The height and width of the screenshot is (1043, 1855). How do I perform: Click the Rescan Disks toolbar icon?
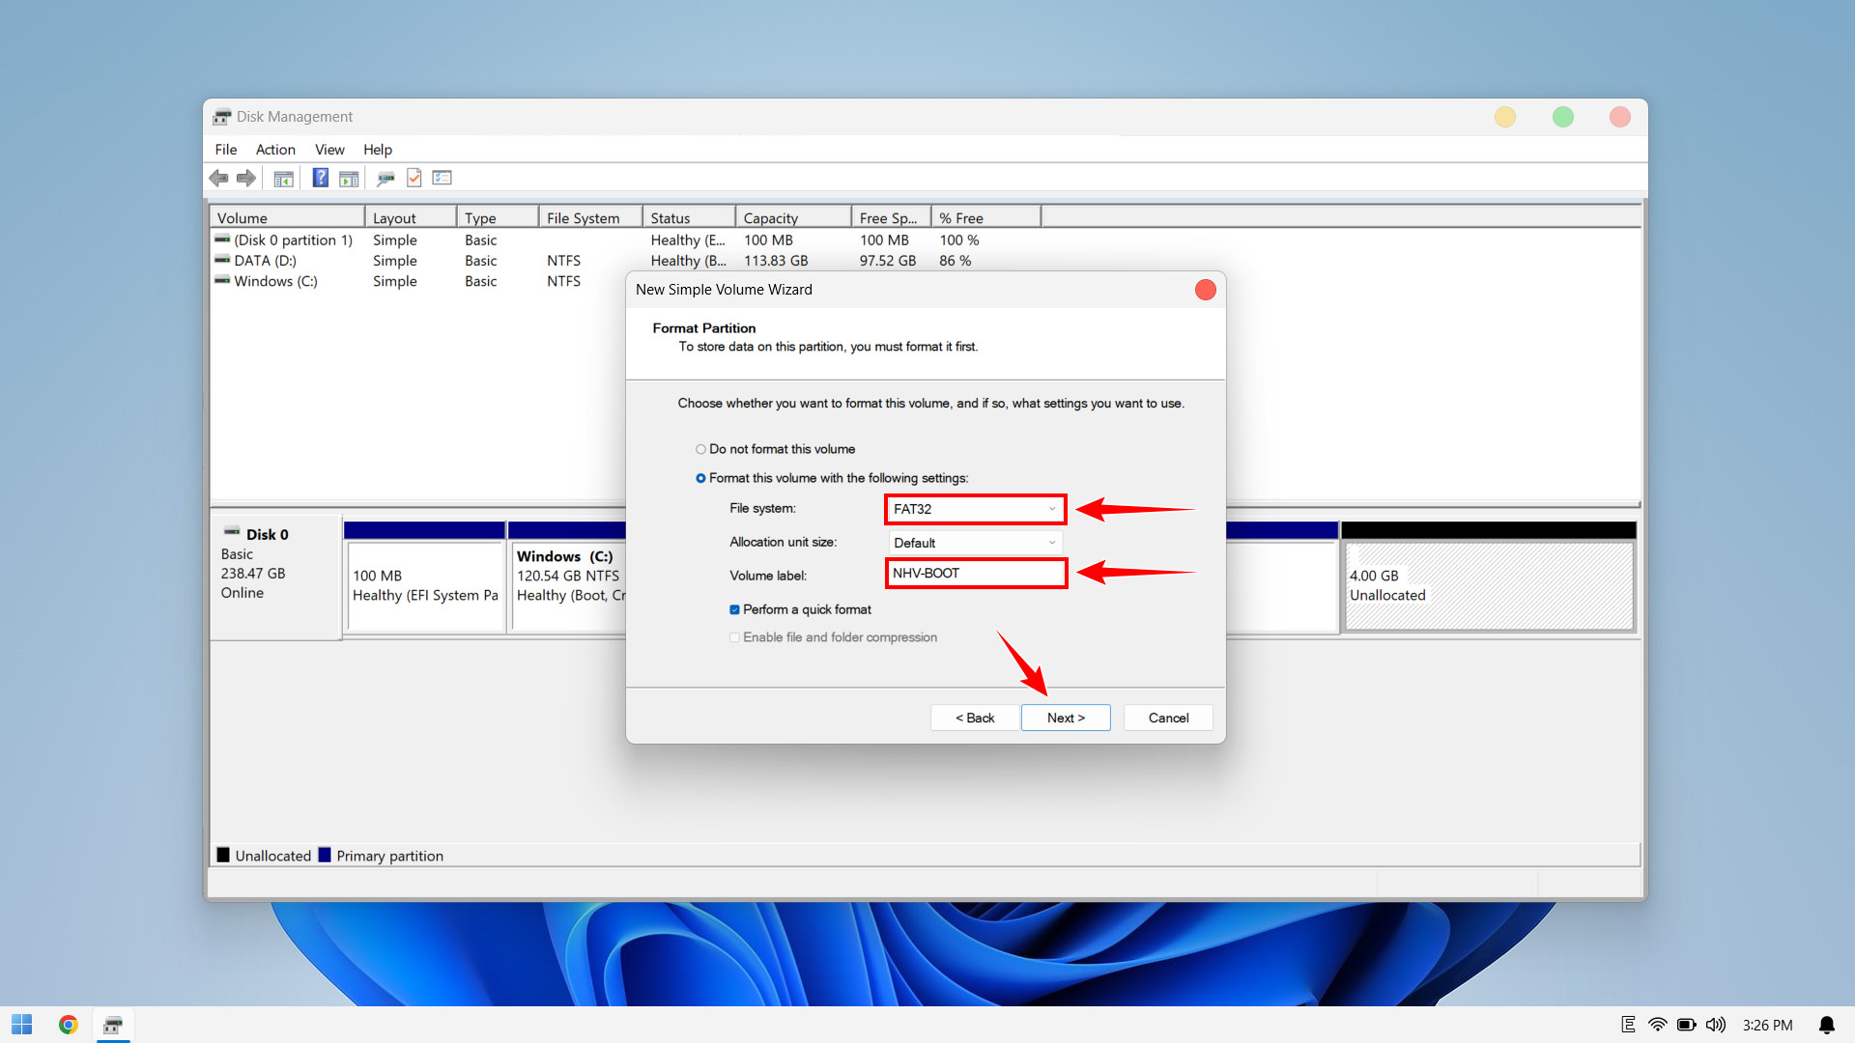[x=385, y=178]
